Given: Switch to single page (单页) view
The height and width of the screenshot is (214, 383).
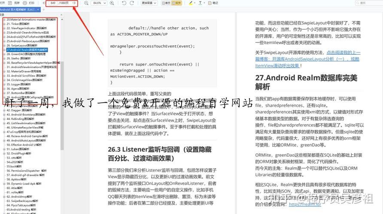Looking at the screenshot, I should [166, 3].
